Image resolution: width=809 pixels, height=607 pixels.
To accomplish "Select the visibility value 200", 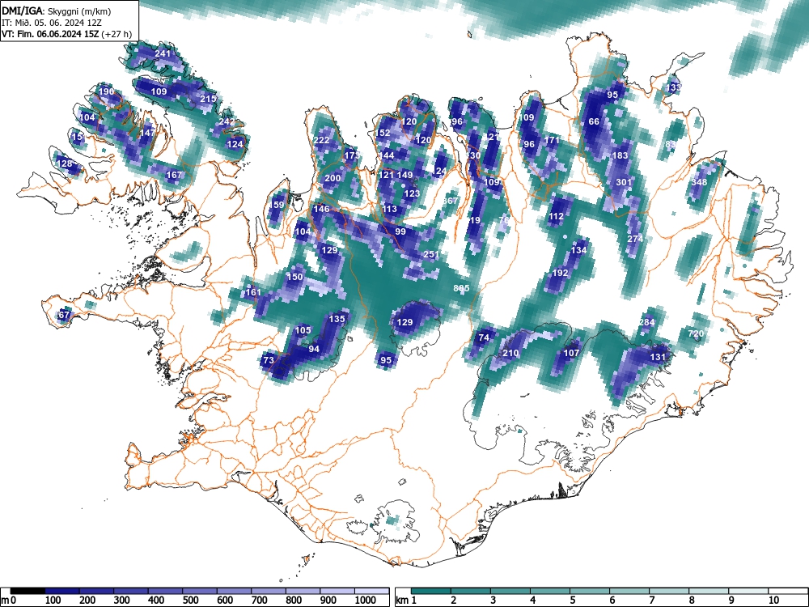I will click(x=332, y=178).
